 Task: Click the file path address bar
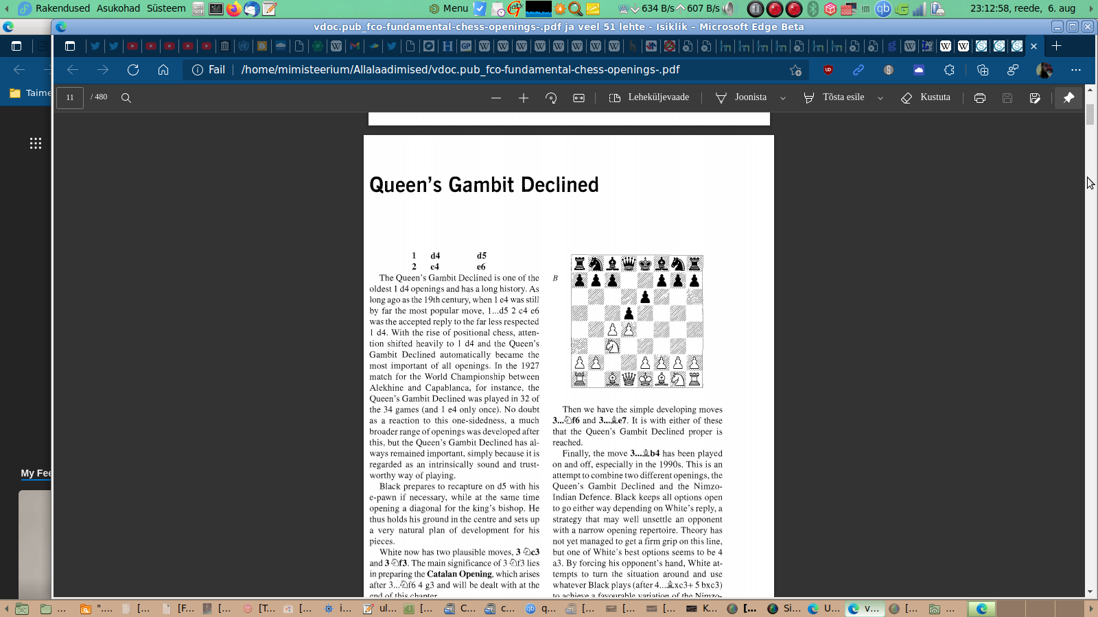pos(460,70)
